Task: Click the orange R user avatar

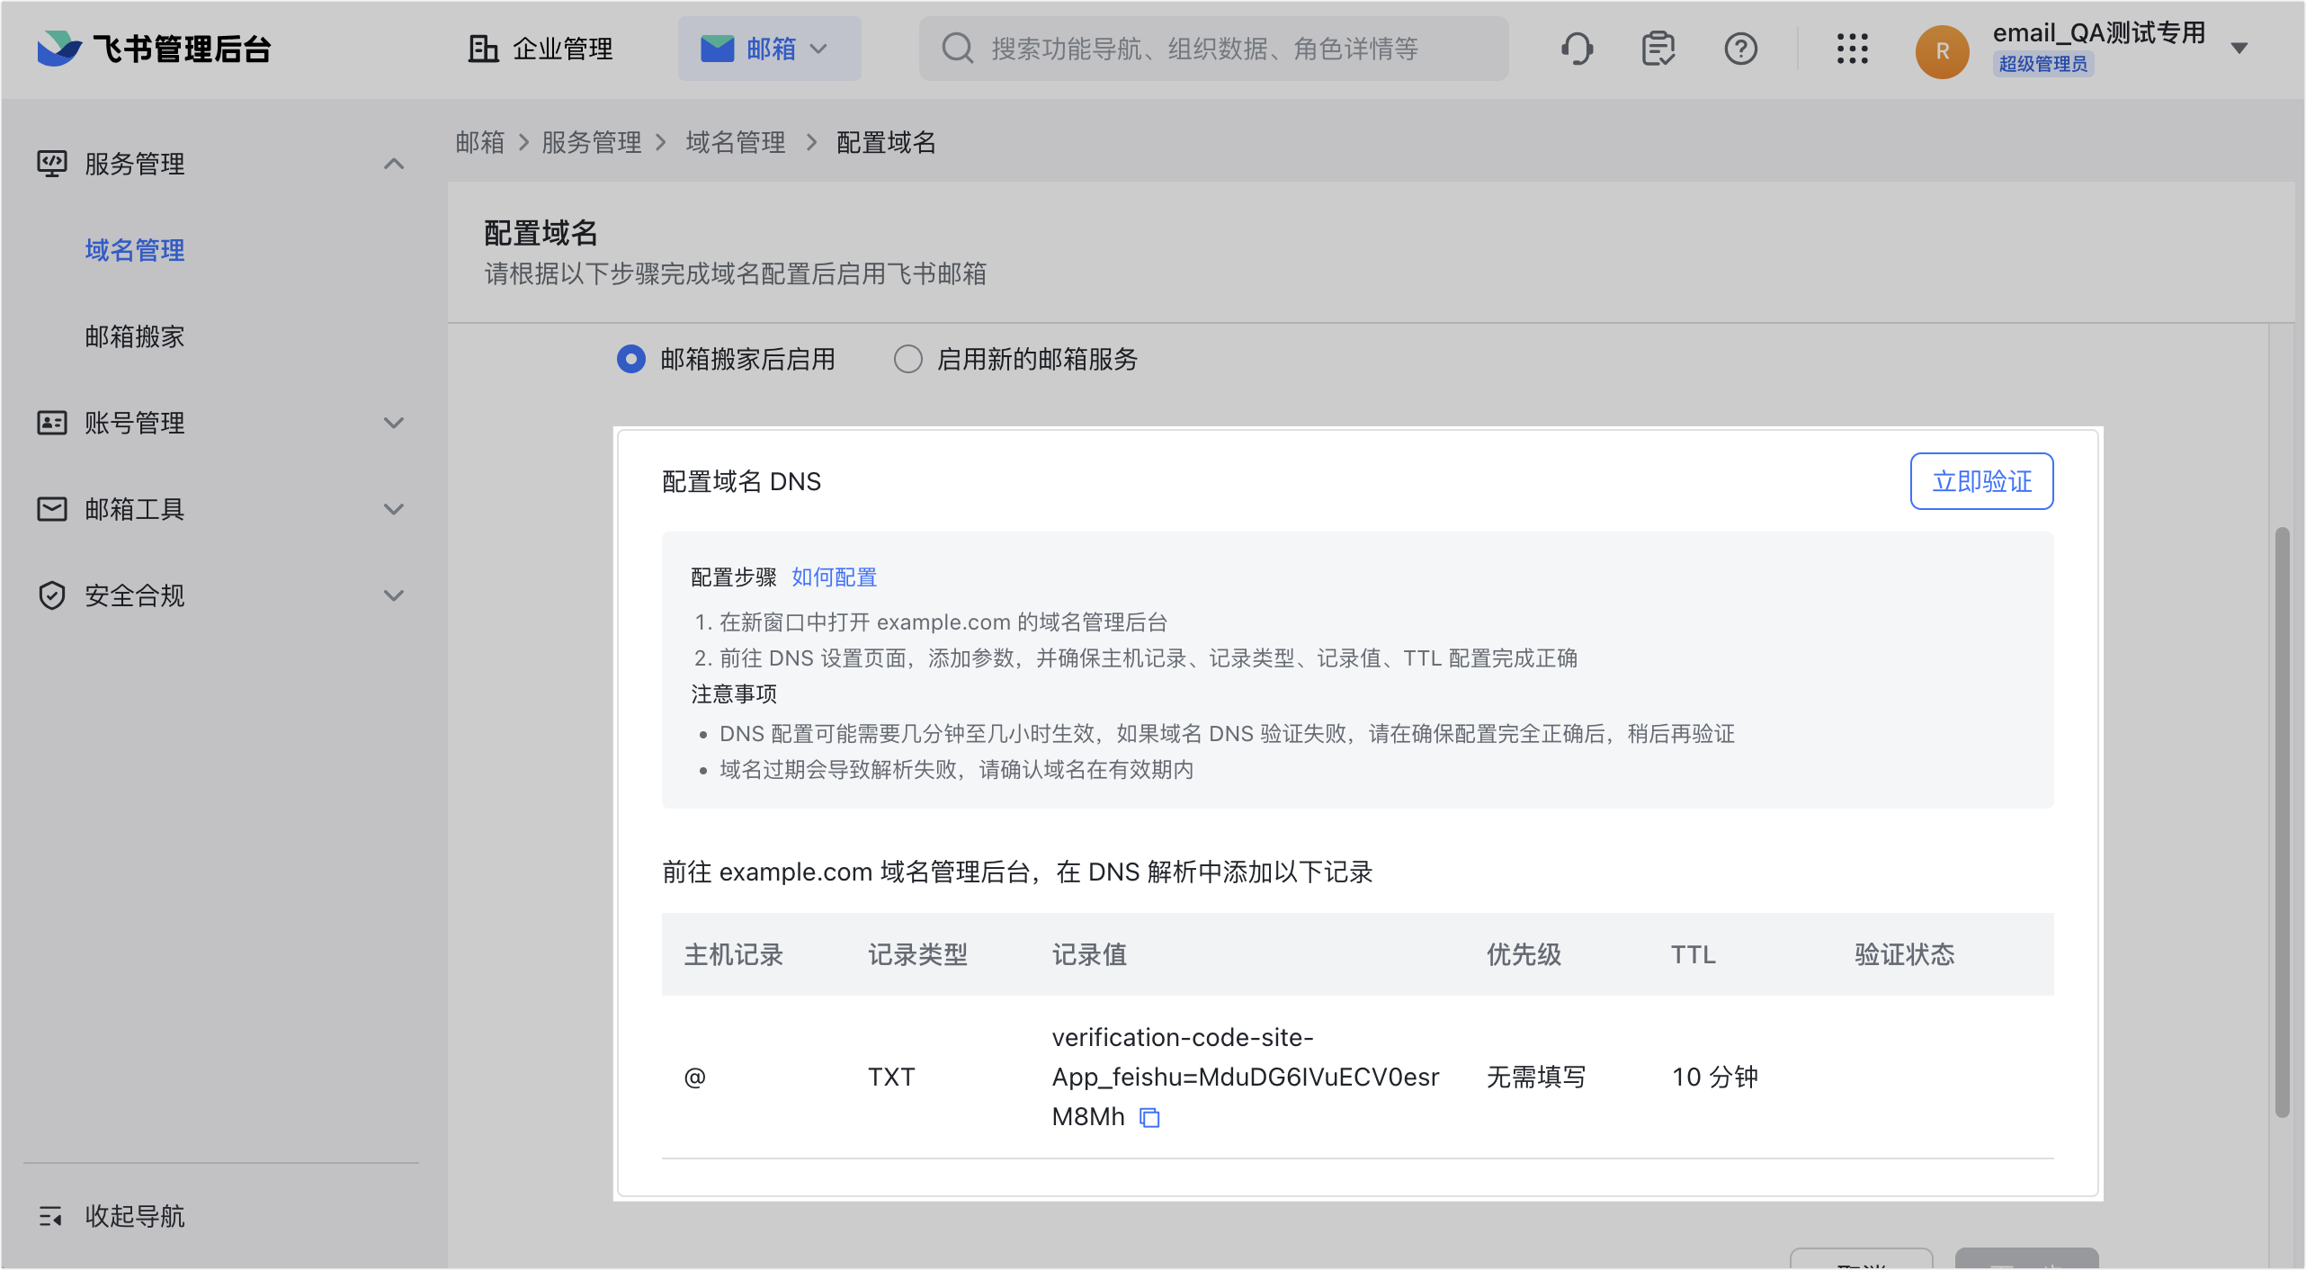Action: [x=1942, y=51]
